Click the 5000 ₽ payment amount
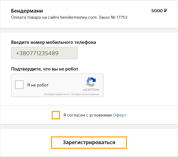Screen dimensions: 178x157 [159, 11]
